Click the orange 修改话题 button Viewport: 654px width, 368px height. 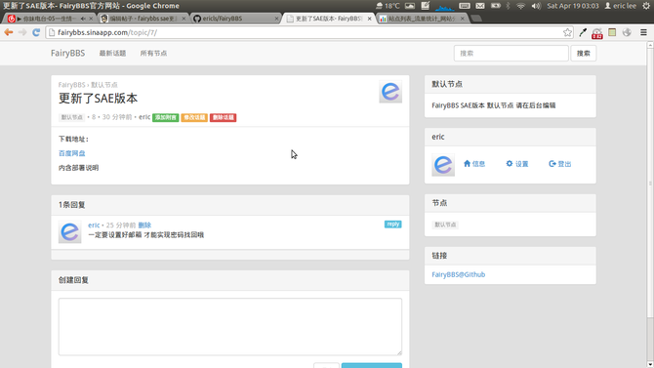point(194,118)
